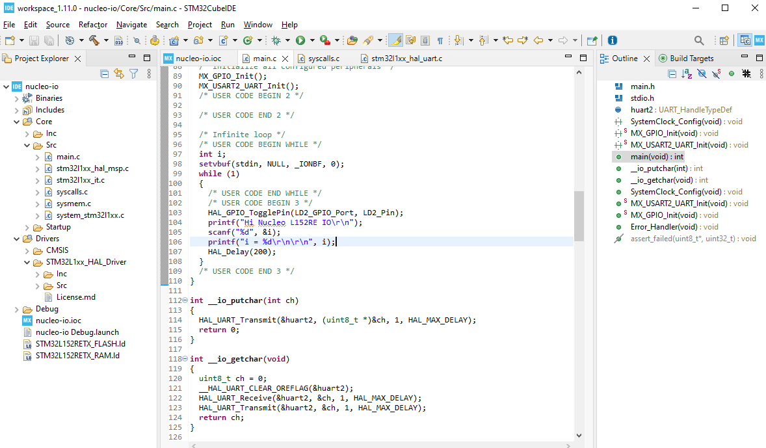
Task: Open the Project menu
Action: pos(200,25)
